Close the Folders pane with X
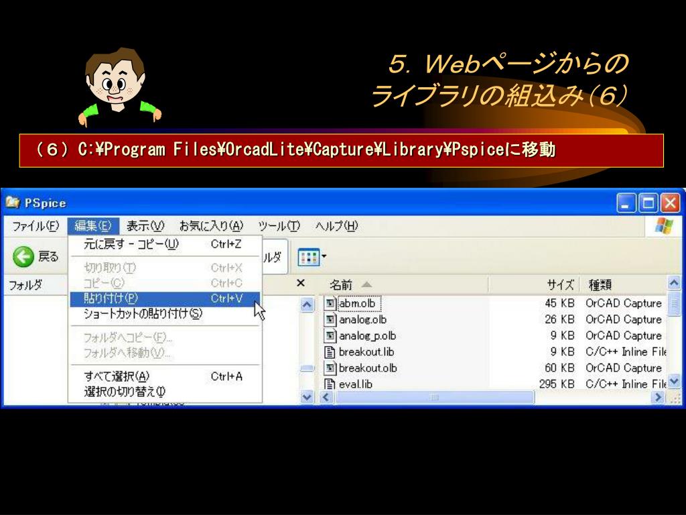Screen dimensions: 686x515 pyautogui.click(x=301, y=283)
